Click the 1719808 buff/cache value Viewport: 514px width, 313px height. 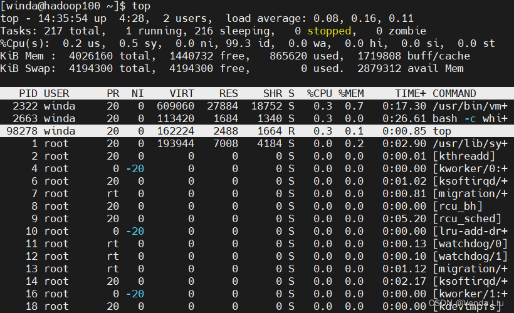point(379,56)
